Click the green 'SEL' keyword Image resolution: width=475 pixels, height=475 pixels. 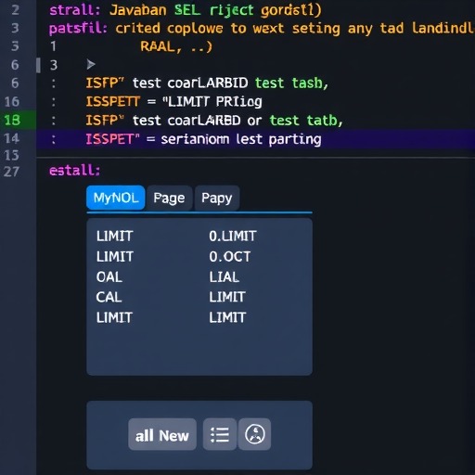[187, 10]
